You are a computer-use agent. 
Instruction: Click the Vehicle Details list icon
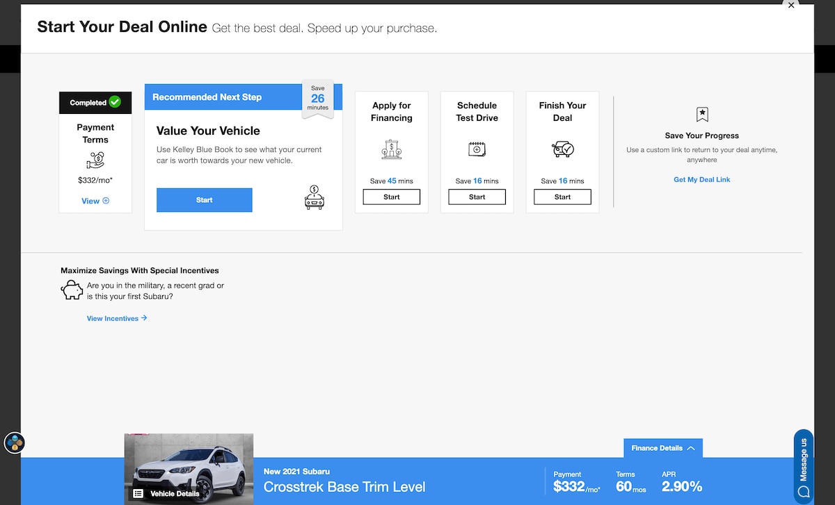[138, 493]
